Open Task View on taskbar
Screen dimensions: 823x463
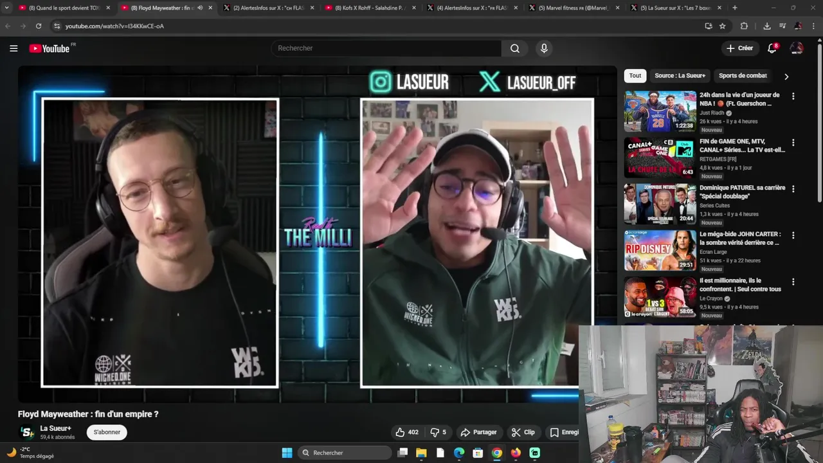tap(402, 453)
